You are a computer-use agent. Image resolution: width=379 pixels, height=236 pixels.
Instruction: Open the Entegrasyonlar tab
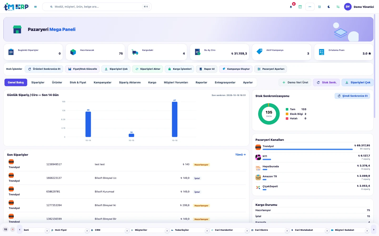225,82
